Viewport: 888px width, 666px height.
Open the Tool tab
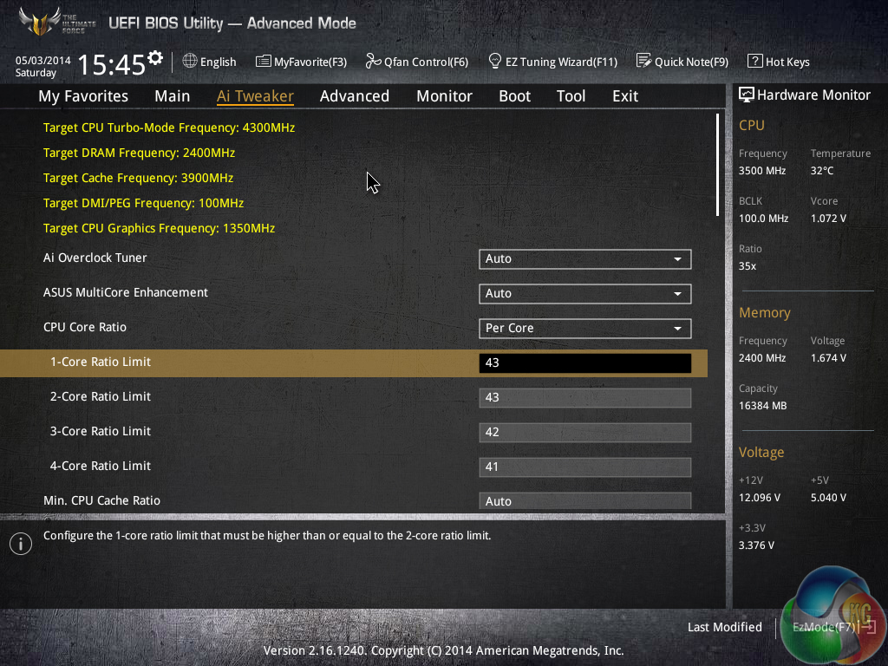(x=571, y=96)
